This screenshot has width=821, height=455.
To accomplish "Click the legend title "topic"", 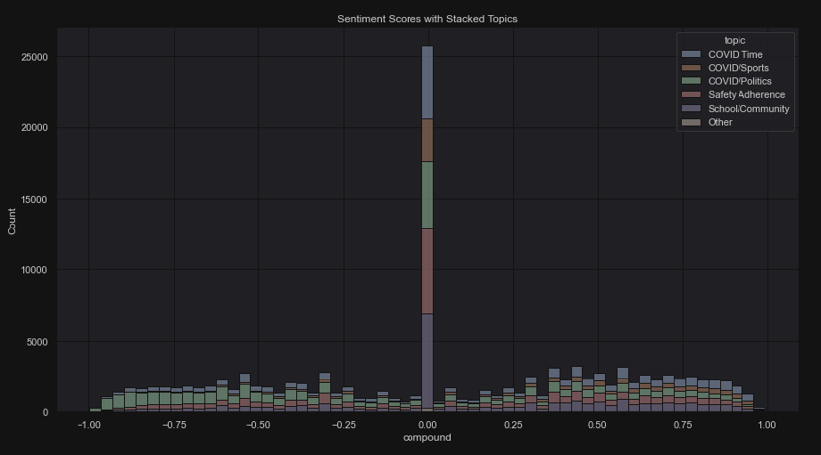I will (735, 40).
